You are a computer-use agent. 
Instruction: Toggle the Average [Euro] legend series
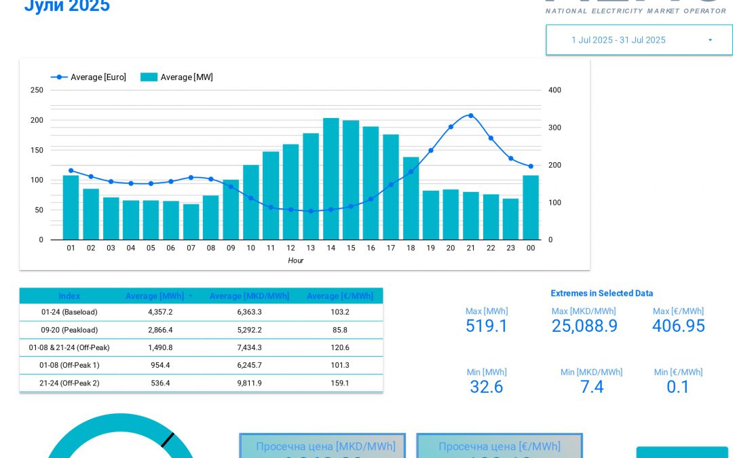89,77
